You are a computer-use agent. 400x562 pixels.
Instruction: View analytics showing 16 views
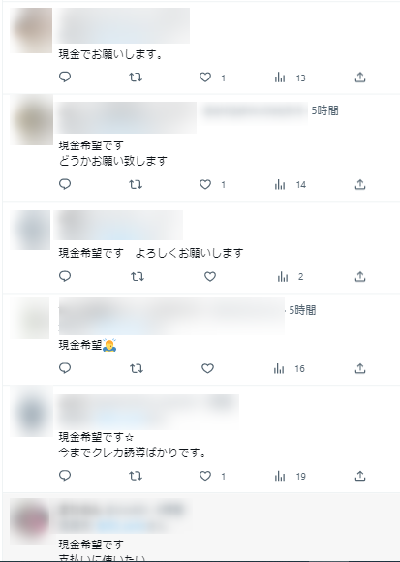coord(289,368)
